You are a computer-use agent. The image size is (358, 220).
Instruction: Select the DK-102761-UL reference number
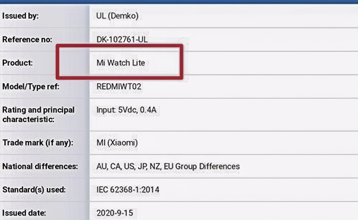(x=122, y=39)
